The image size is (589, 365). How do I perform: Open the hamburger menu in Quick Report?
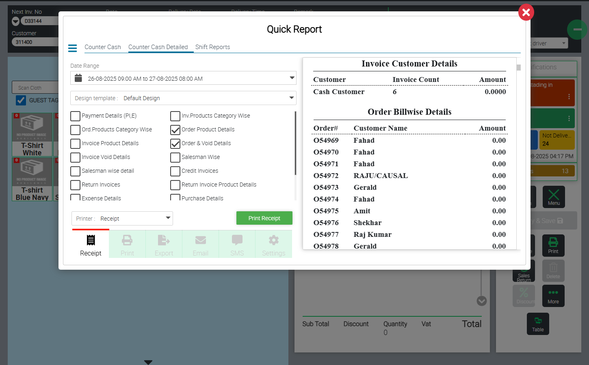click(x=72, y=48)
